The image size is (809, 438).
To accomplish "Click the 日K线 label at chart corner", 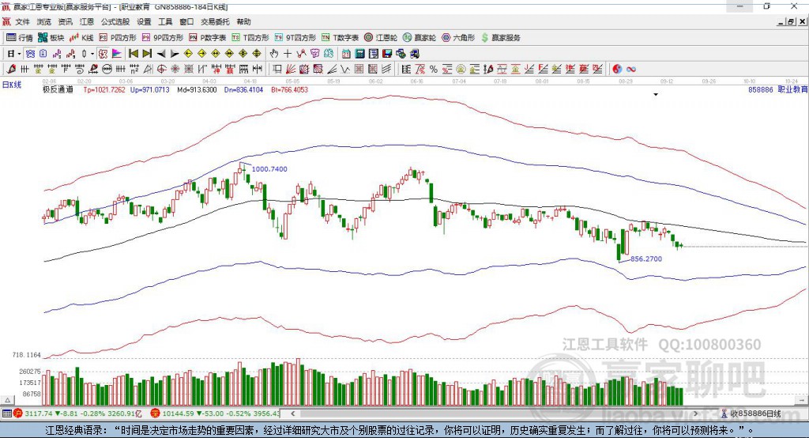I will [12, 85].
